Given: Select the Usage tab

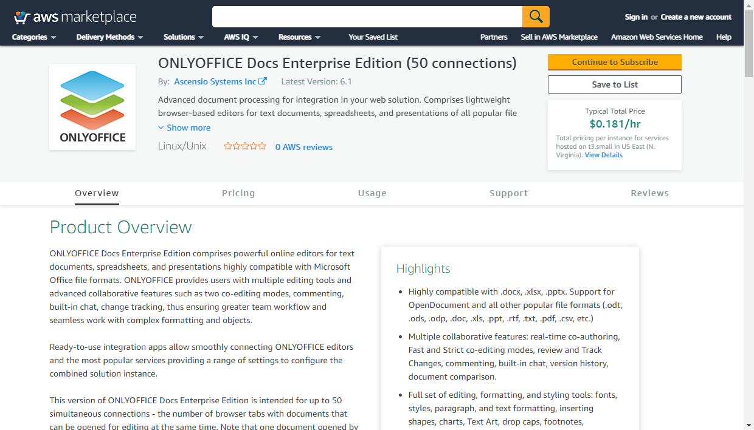Looking at the screenshot, I should [372, 193].
